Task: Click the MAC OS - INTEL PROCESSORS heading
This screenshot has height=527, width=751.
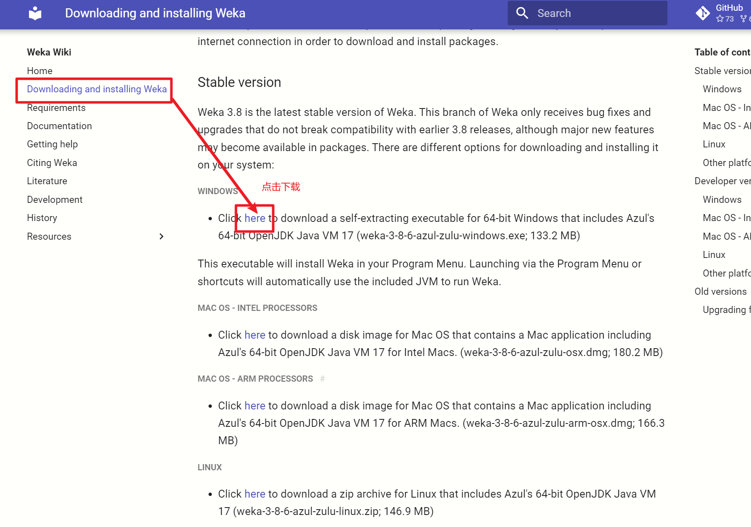Action: point(257,308)
